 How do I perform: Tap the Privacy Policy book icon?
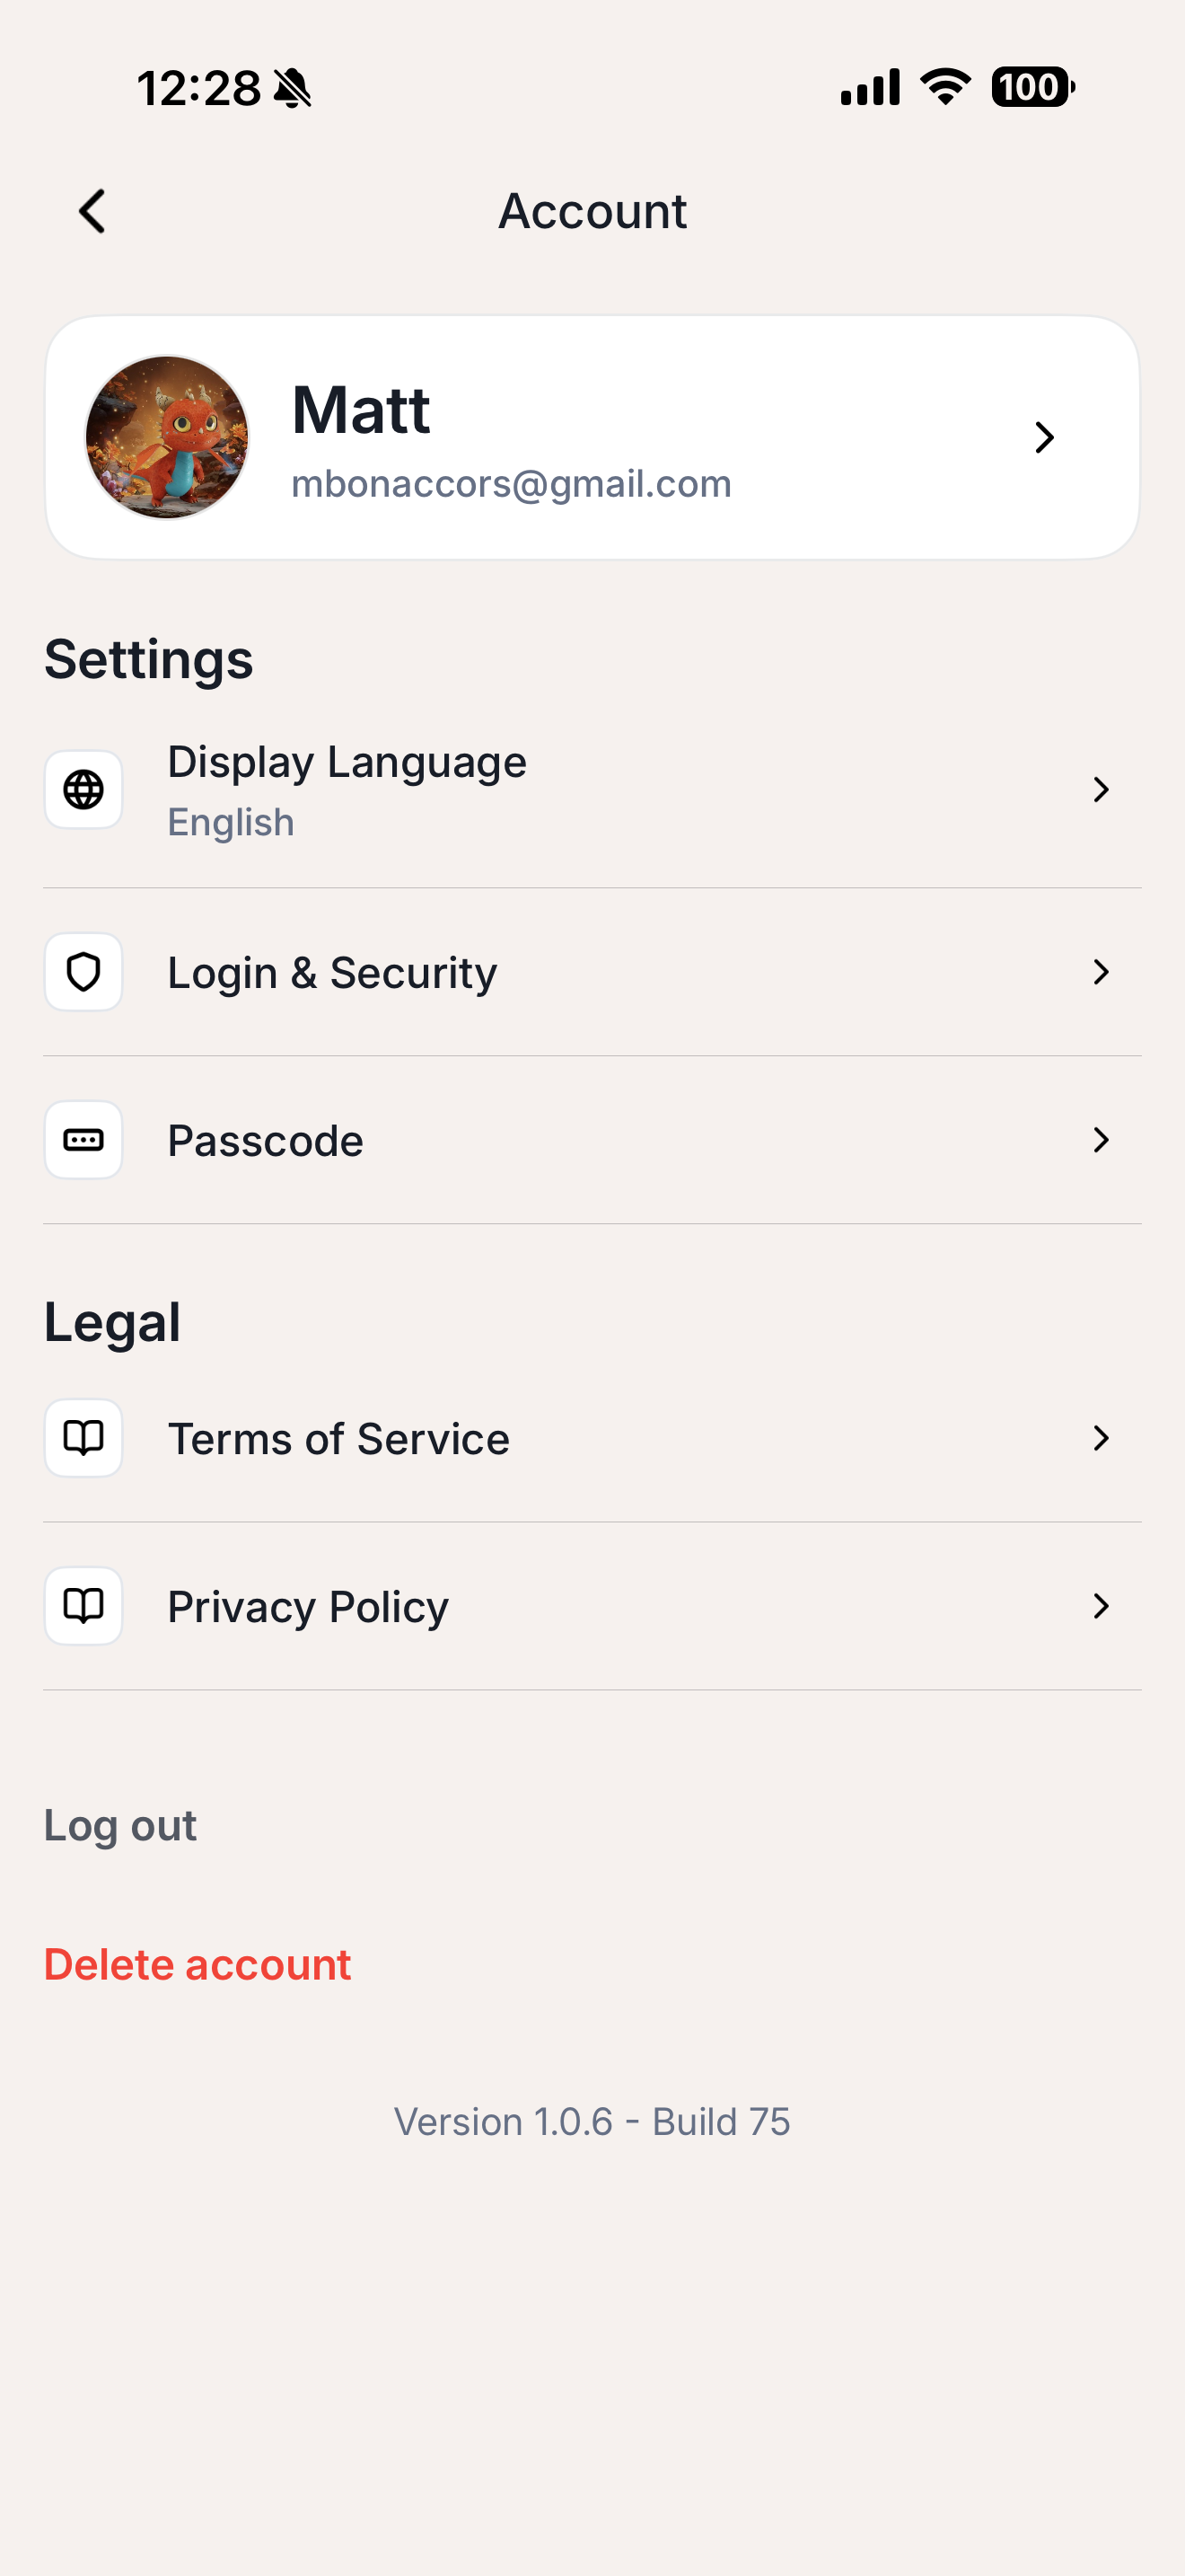point(83,1606)
